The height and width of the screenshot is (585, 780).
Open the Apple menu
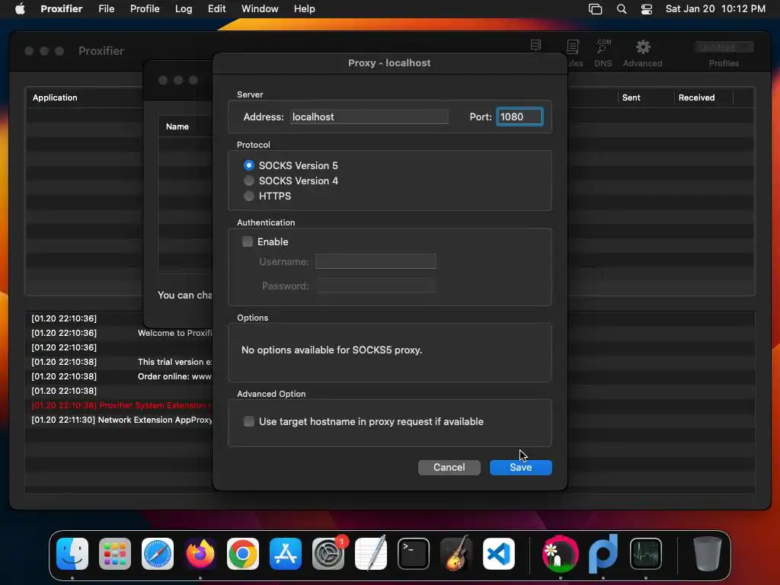pos(20,9)
